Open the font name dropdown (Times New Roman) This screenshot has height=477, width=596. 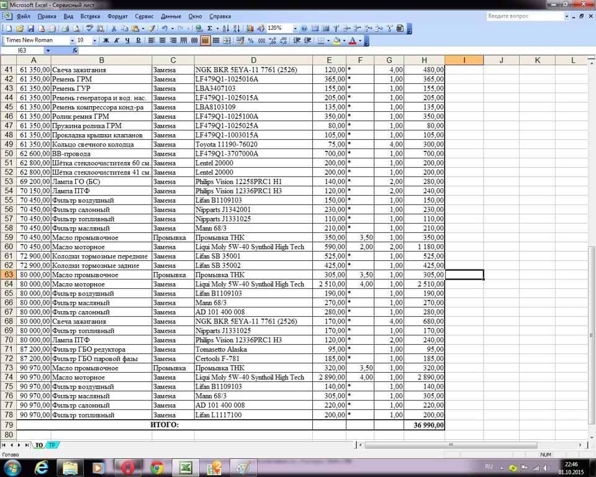click(x=72, y=40)
